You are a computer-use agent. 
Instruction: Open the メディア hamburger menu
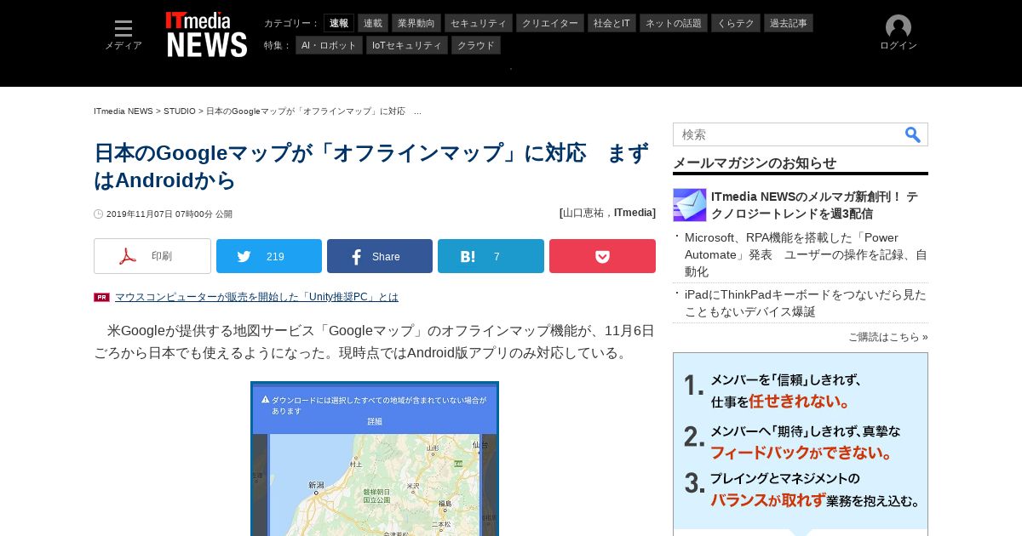pyautogui.click(x=123, y=35)
